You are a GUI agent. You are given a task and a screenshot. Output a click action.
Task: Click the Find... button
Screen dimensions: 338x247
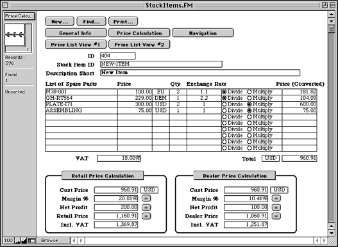[x=92, y=22]
